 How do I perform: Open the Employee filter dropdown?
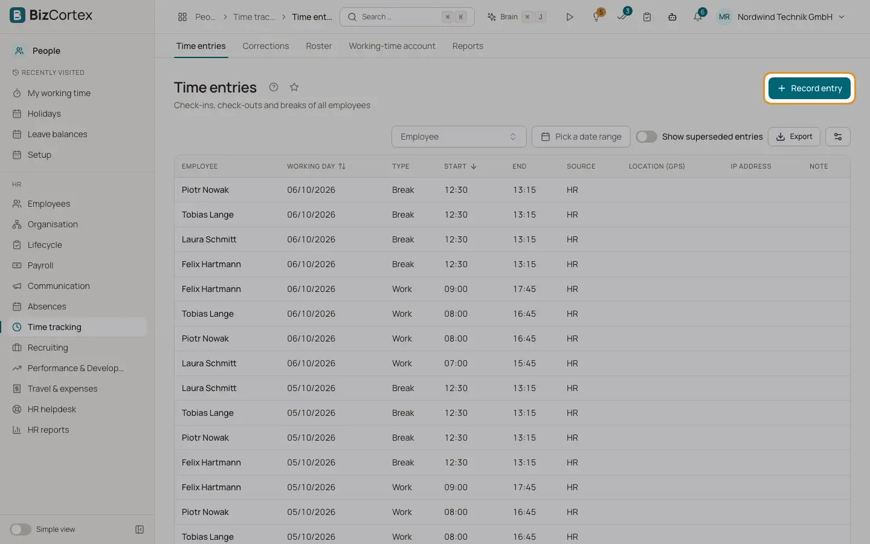pyautogui.click(x=459, y=137)
